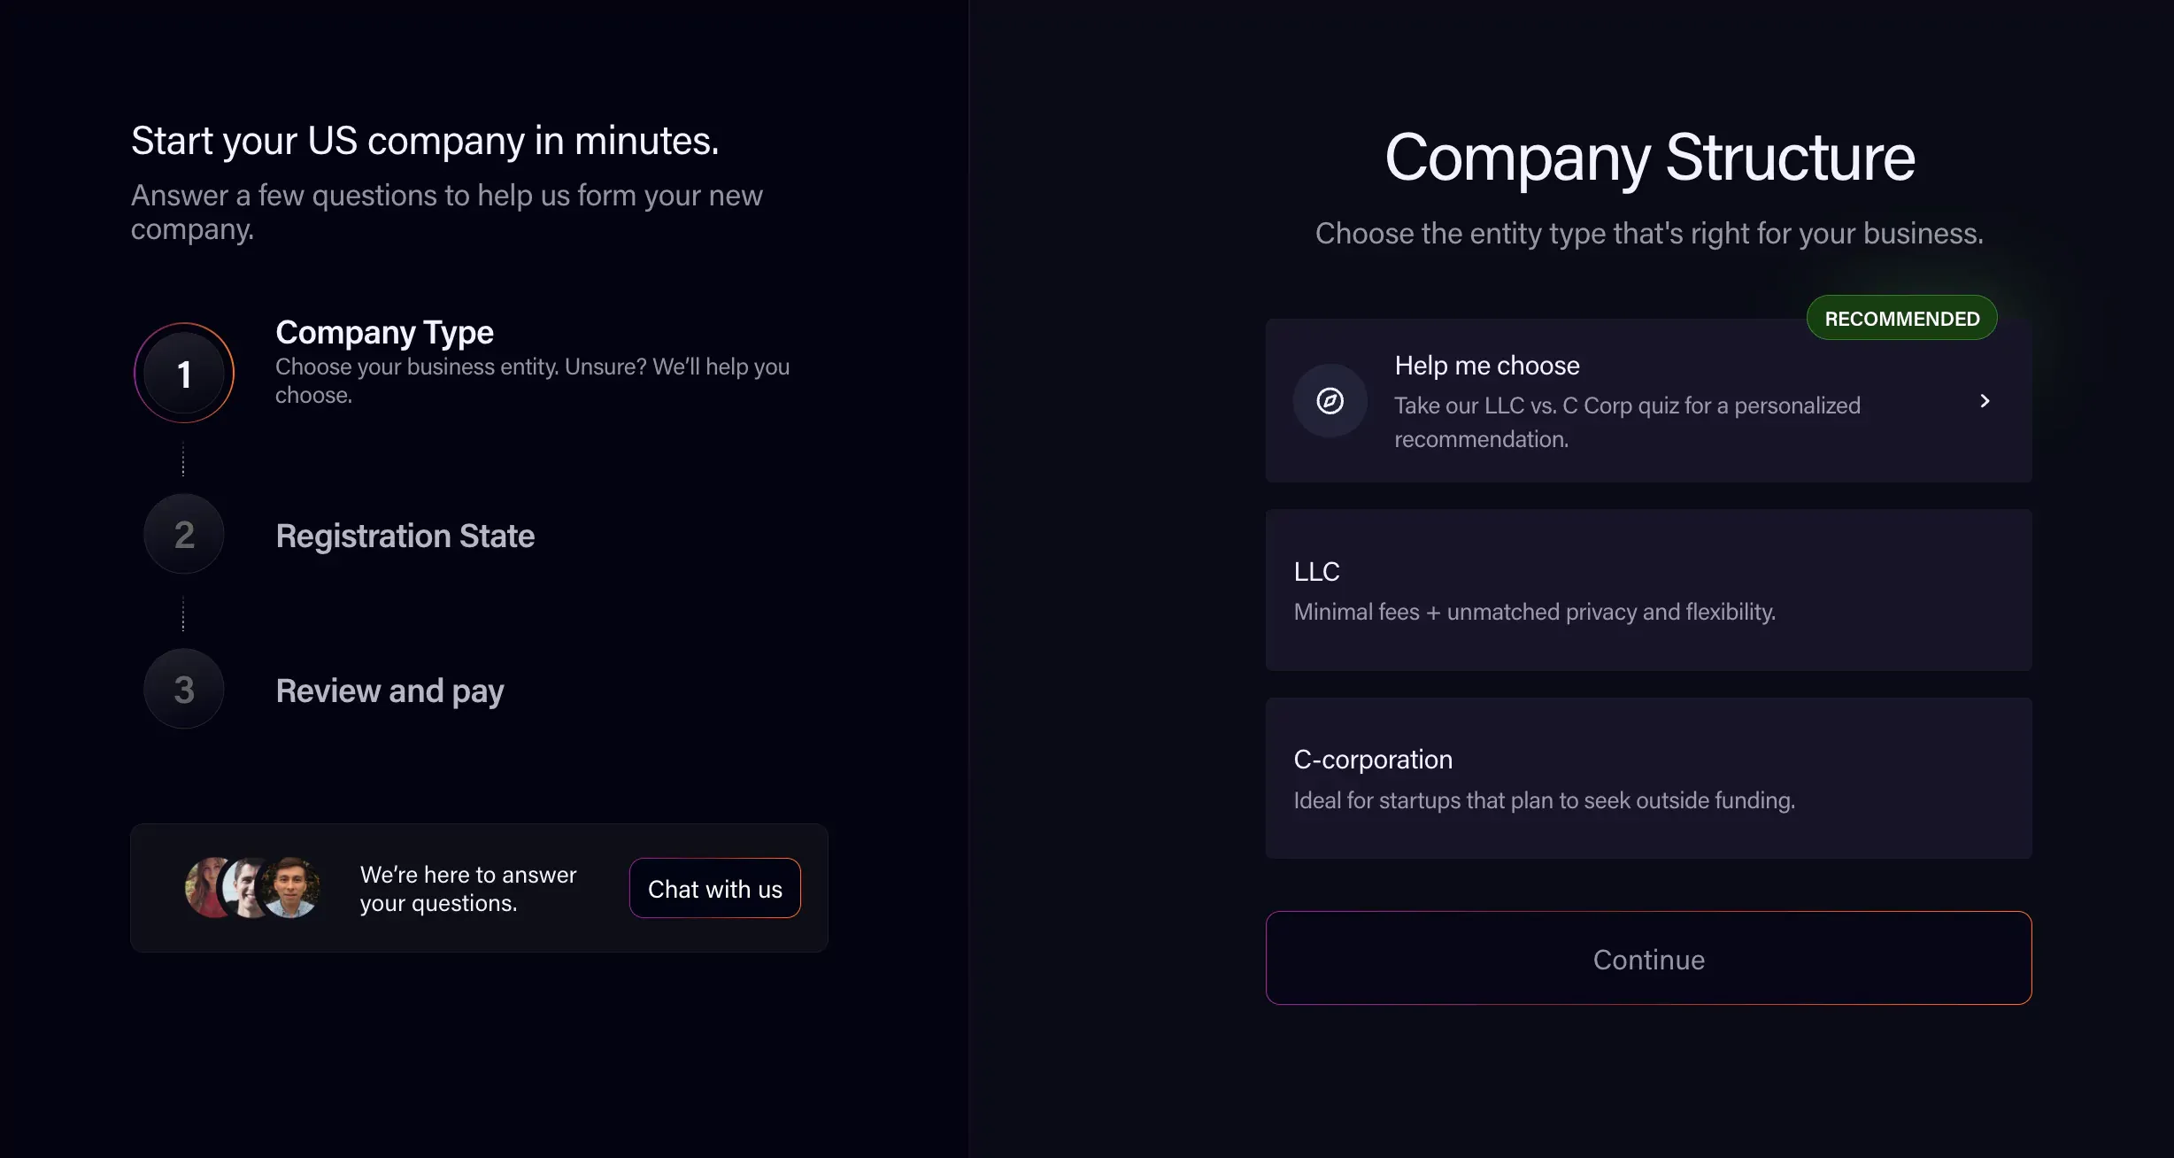Click the first support agent avatar
The height and width of the screenshot is (1158, 2174).
pos(204,887)
